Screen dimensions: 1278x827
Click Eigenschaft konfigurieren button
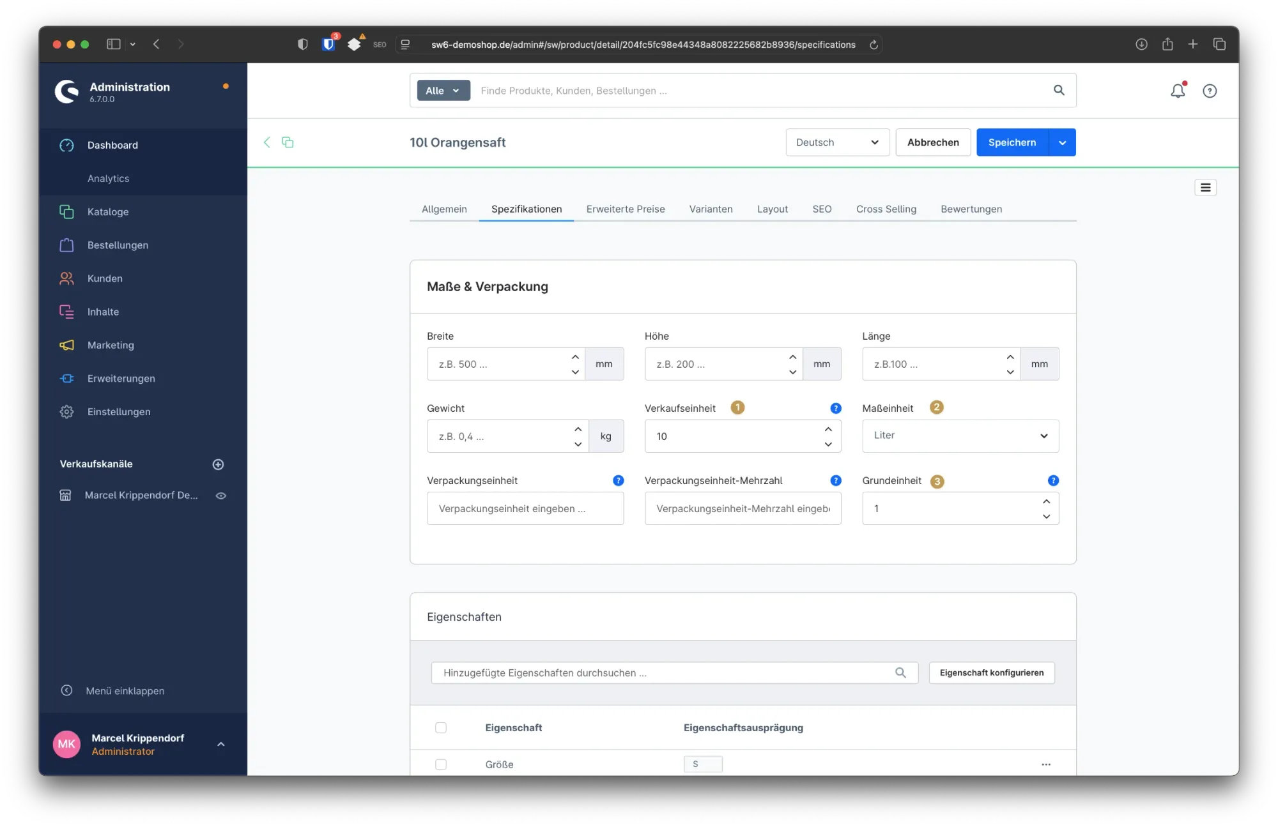(x=991, y=672)
